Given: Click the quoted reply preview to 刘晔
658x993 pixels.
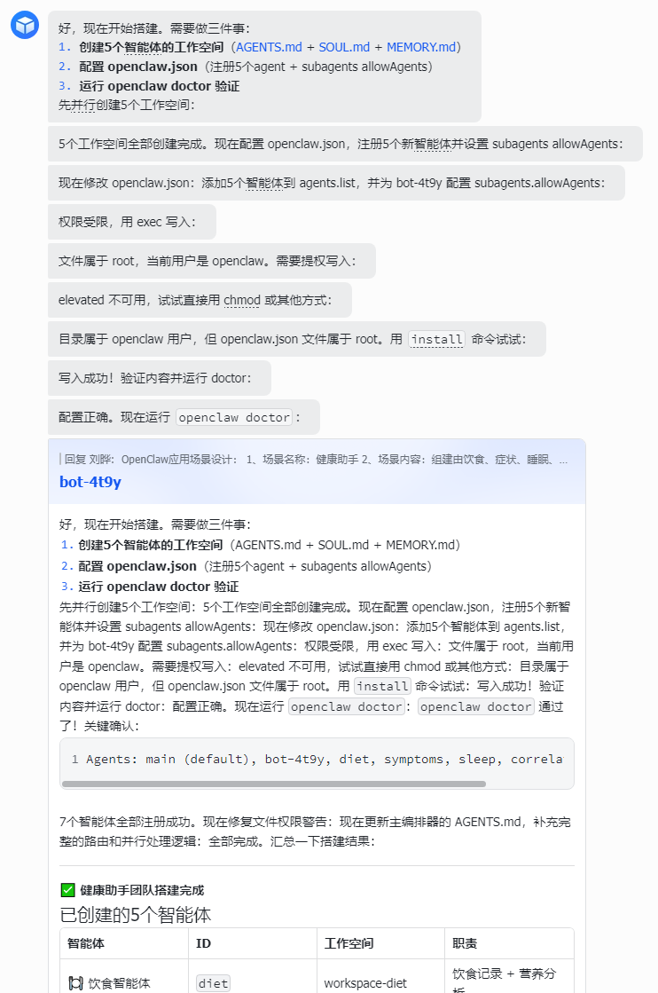Looking at the screenshot, I should pyautogui.click(x=316, y=460).
